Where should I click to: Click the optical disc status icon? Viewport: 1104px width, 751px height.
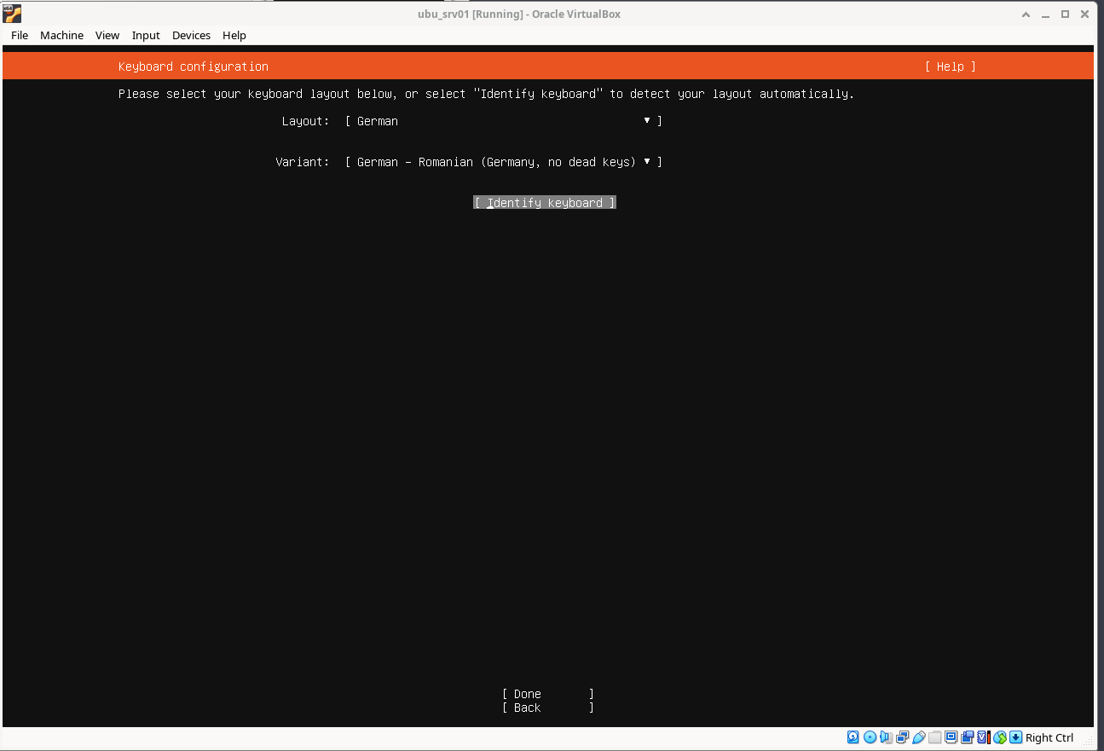tap(870, 737)
